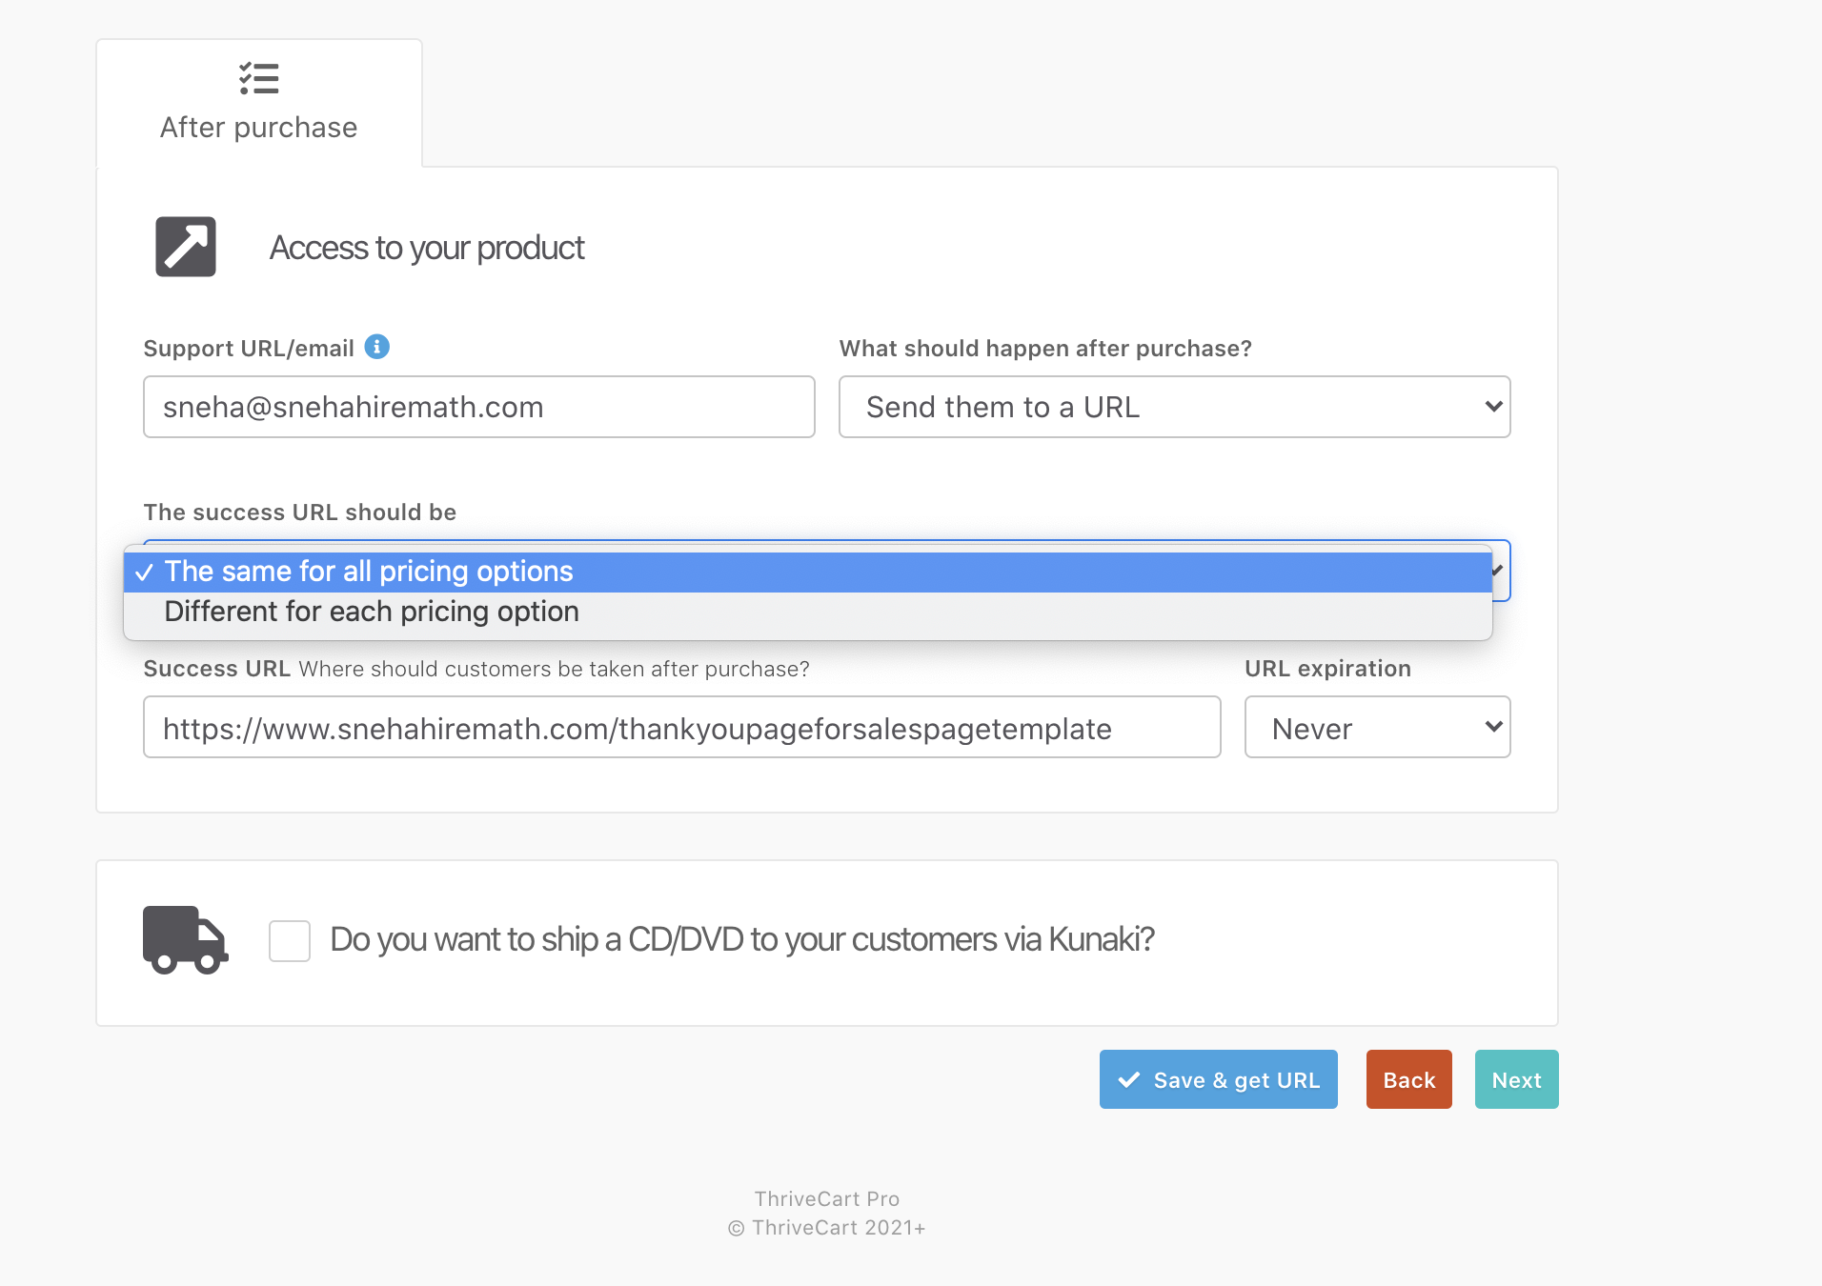Click into the Success URL text field
1822x1286 pixels.
(x=681, y=728)
